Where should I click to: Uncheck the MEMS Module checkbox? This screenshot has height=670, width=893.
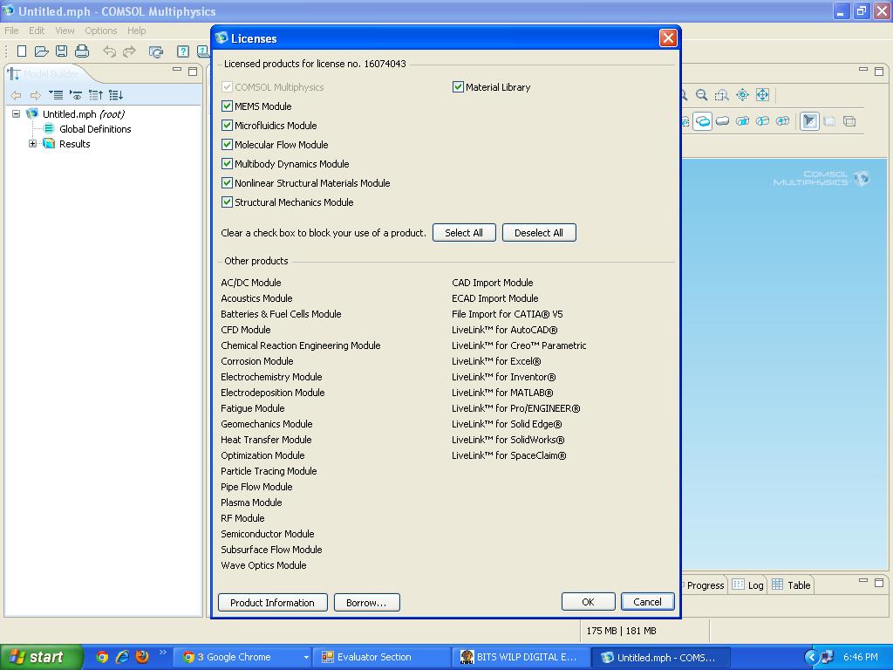point(228,106)
